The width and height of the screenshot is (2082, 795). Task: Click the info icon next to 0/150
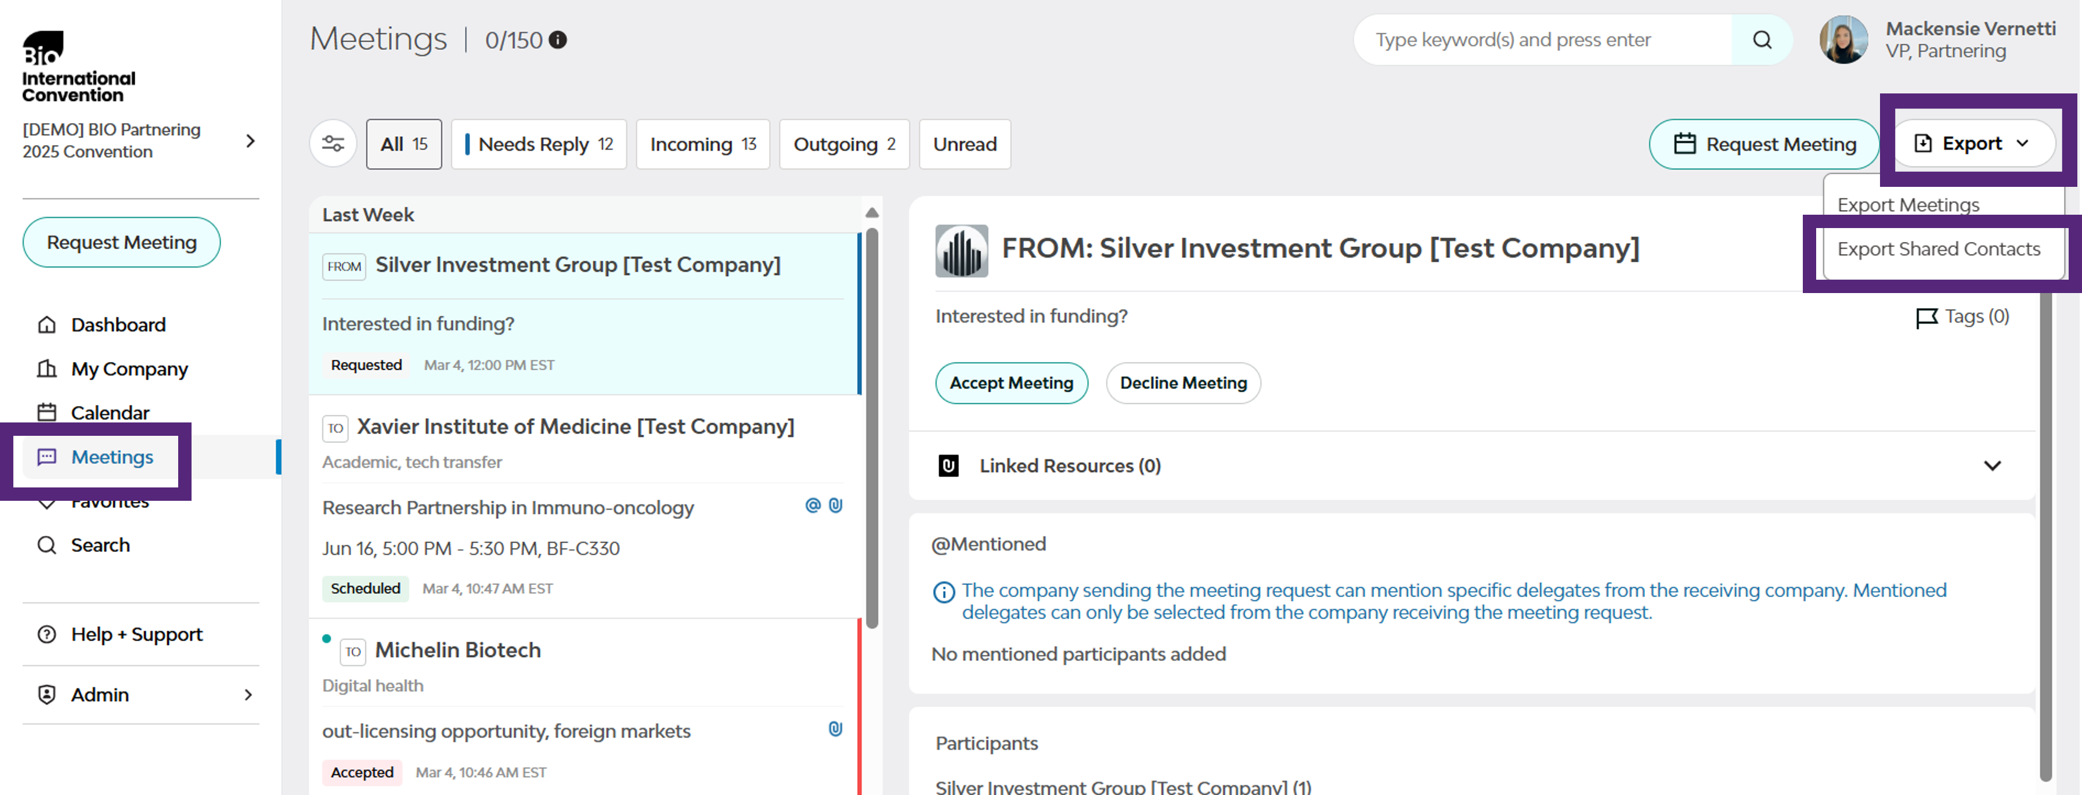(558, 39)
